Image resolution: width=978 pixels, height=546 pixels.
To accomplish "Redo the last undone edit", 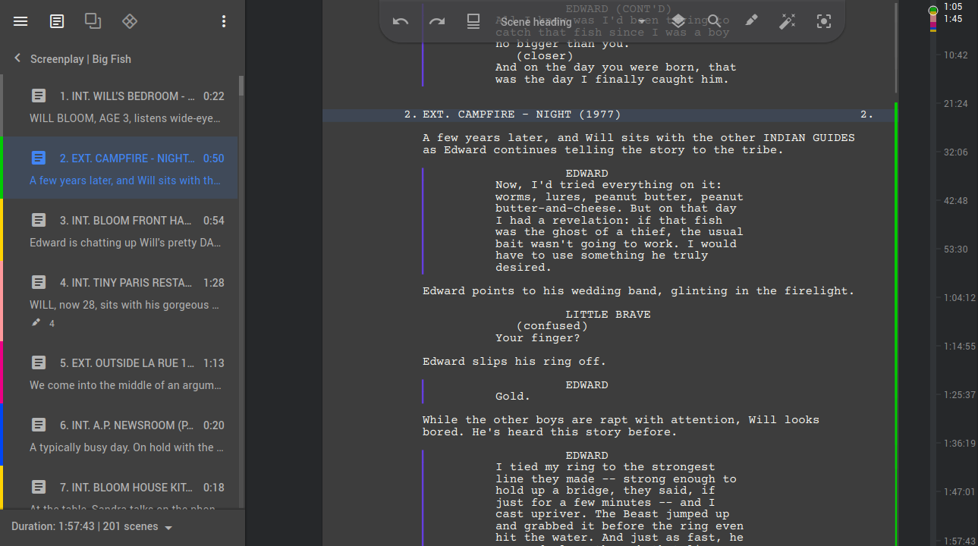I will coord(437,21).
